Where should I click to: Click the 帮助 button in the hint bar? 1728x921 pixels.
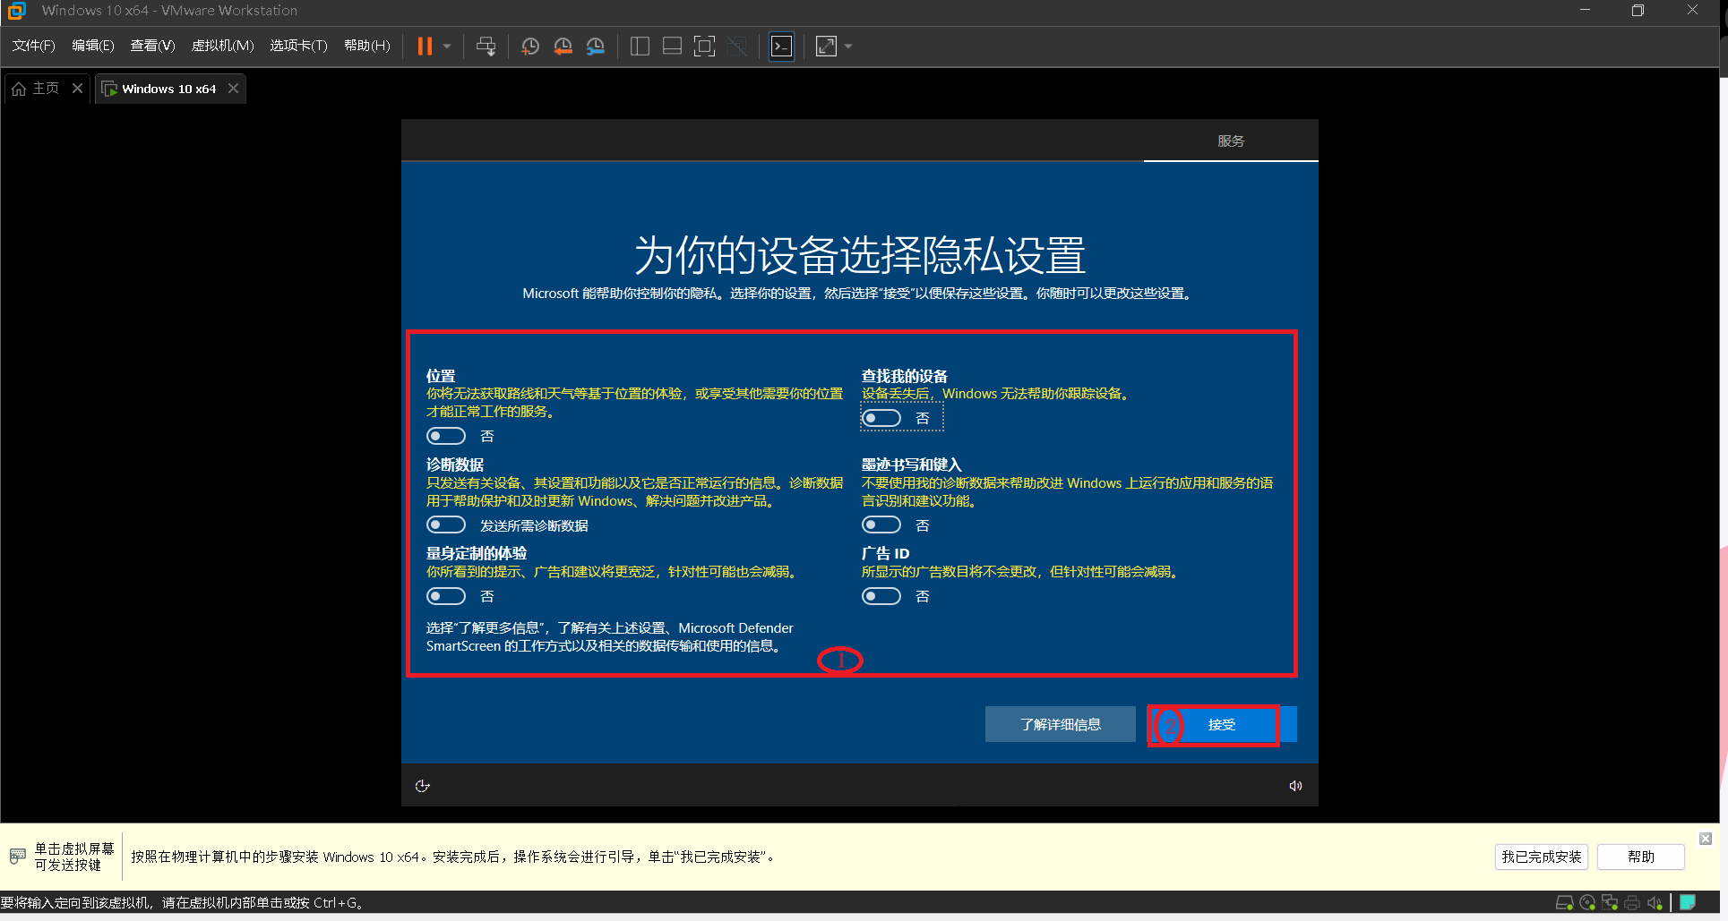(1641, 857)
